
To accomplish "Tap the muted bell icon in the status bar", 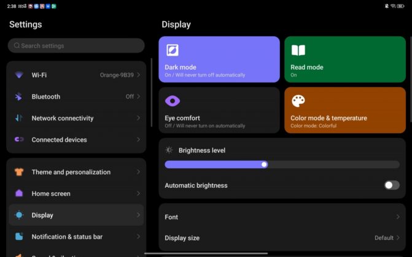I will [386, 6].
